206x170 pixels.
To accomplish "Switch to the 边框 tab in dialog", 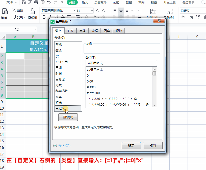I will [x=95, y=31].
